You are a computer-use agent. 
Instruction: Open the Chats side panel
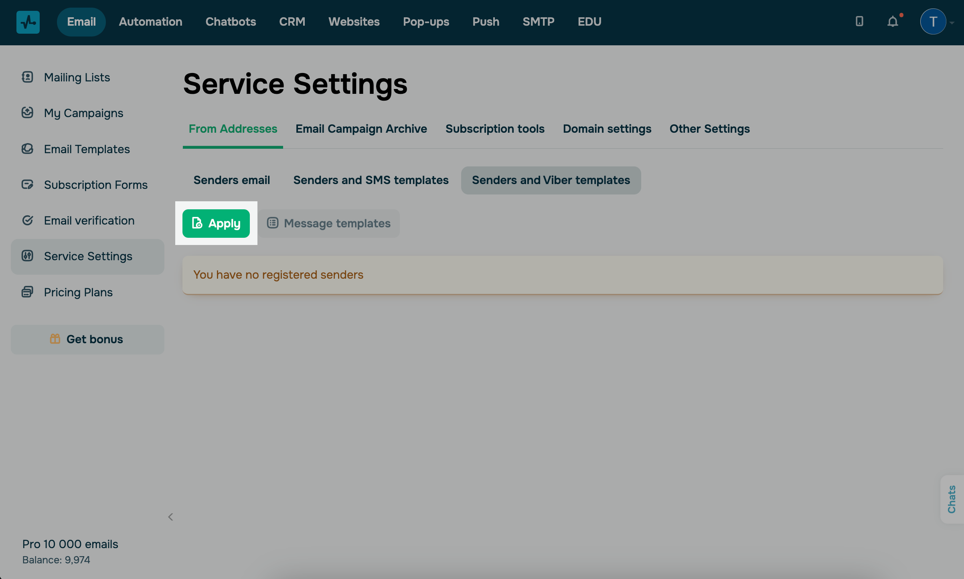pos(952,499)
